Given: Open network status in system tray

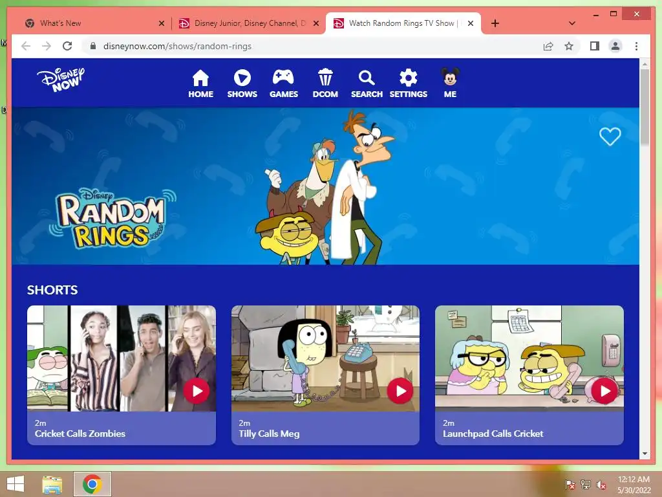Looking at the screenshot, I should [585, 485].
